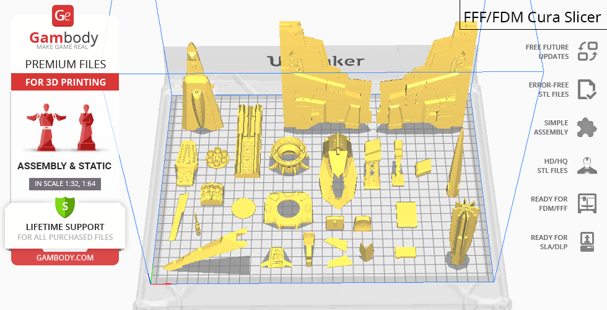The height and width of the screenshot is (310, 607).
Task: Click the "ASSEMBLY & STATIC" heading
Action: tap(65, 166)
